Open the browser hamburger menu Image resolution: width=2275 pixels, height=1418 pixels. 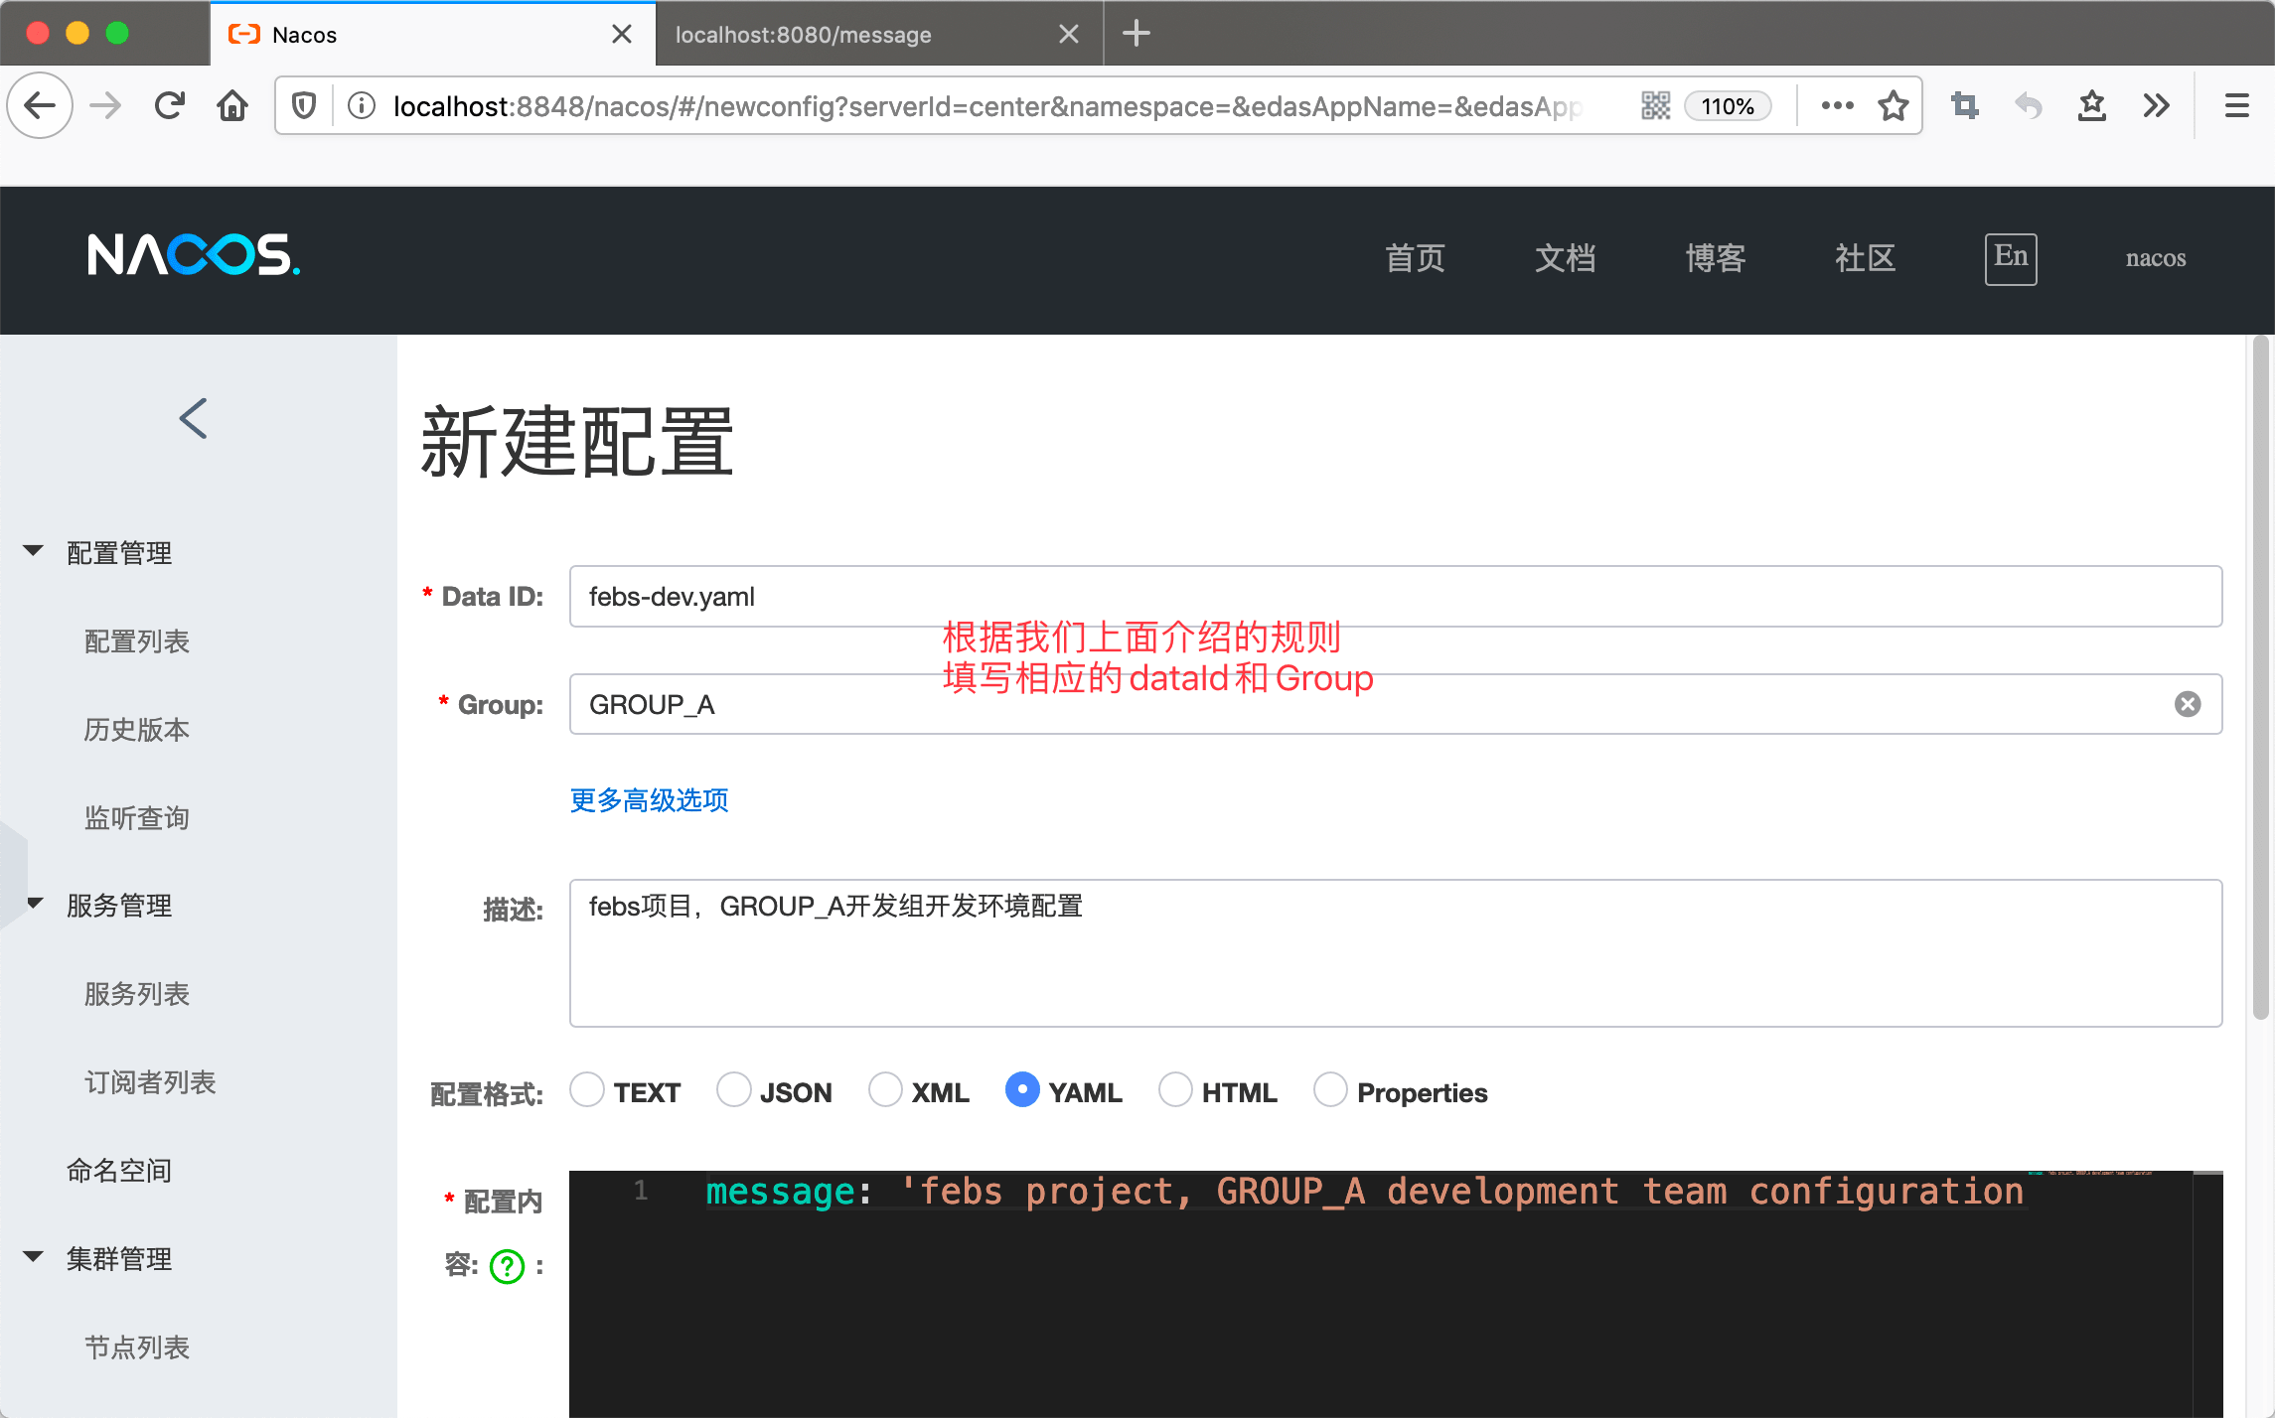coord(2236,105)
